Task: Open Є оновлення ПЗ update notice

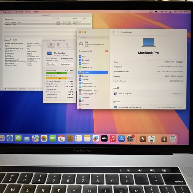Action: coord(93,51)
